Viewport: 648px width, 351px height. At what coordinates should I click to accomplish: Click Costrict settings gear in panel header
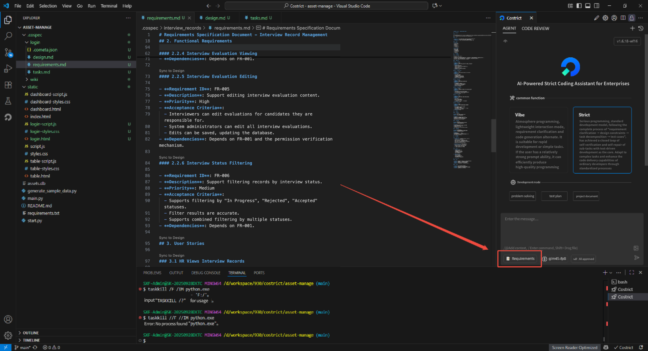click(x=605, y=18)
